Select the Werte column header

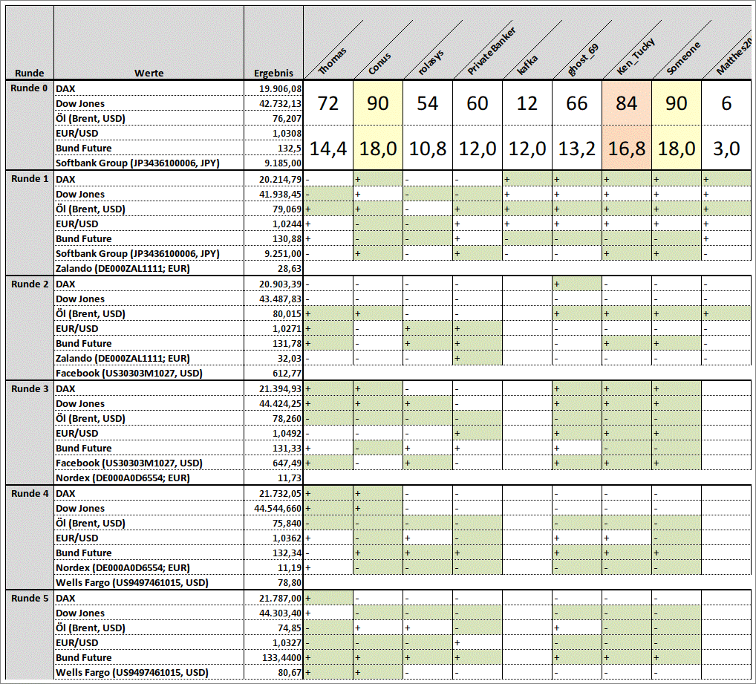(149, 74)
